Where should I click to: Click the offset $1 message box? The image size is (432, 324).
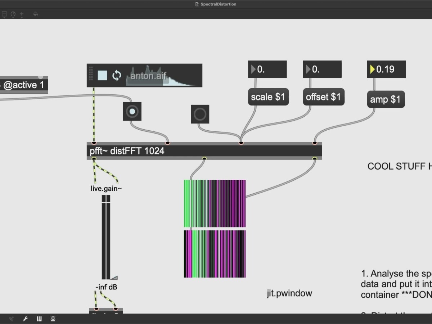coord(323,97)
